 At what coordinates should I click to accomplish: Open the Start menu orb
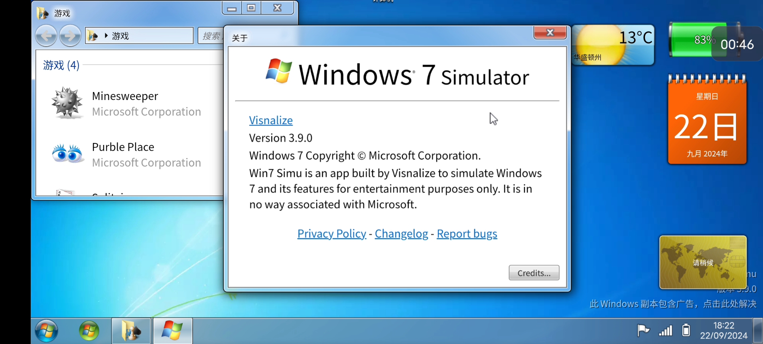click(x=46, y=331)
